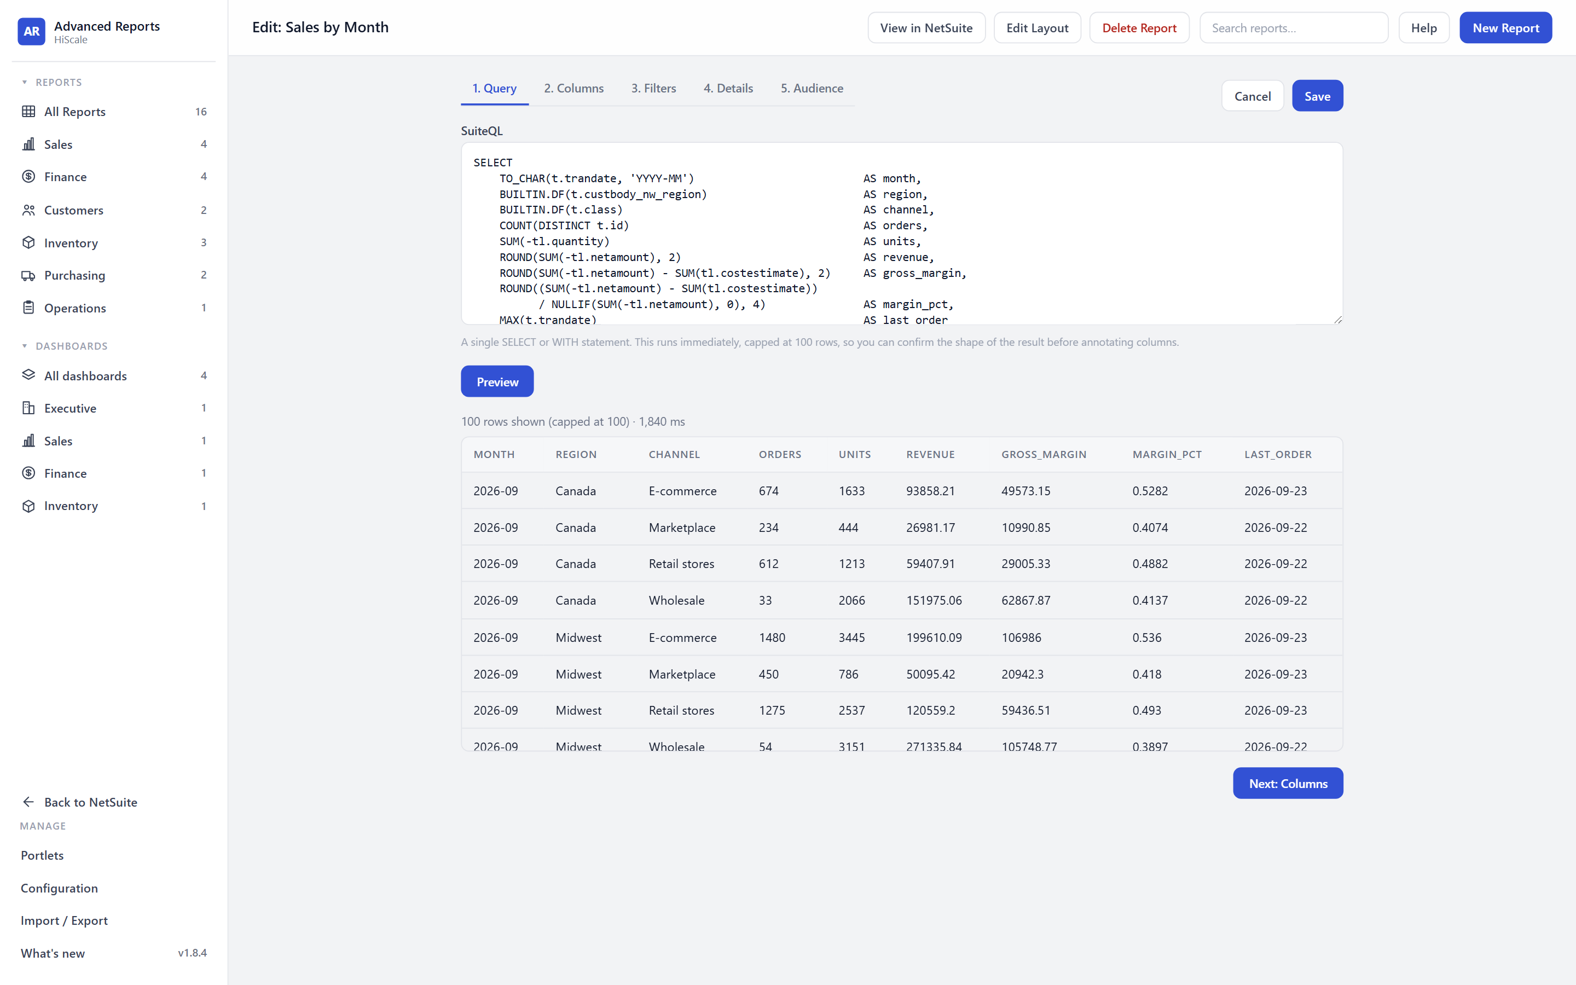Image resolution: width=1576 pixels, height=985 pixels.
Task: Open the Help button
Action: pyautogui.click(x=1424, y=28)
